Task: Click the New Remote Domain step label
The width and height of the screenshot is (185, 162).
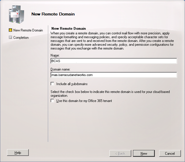Action: pos(28,30)
